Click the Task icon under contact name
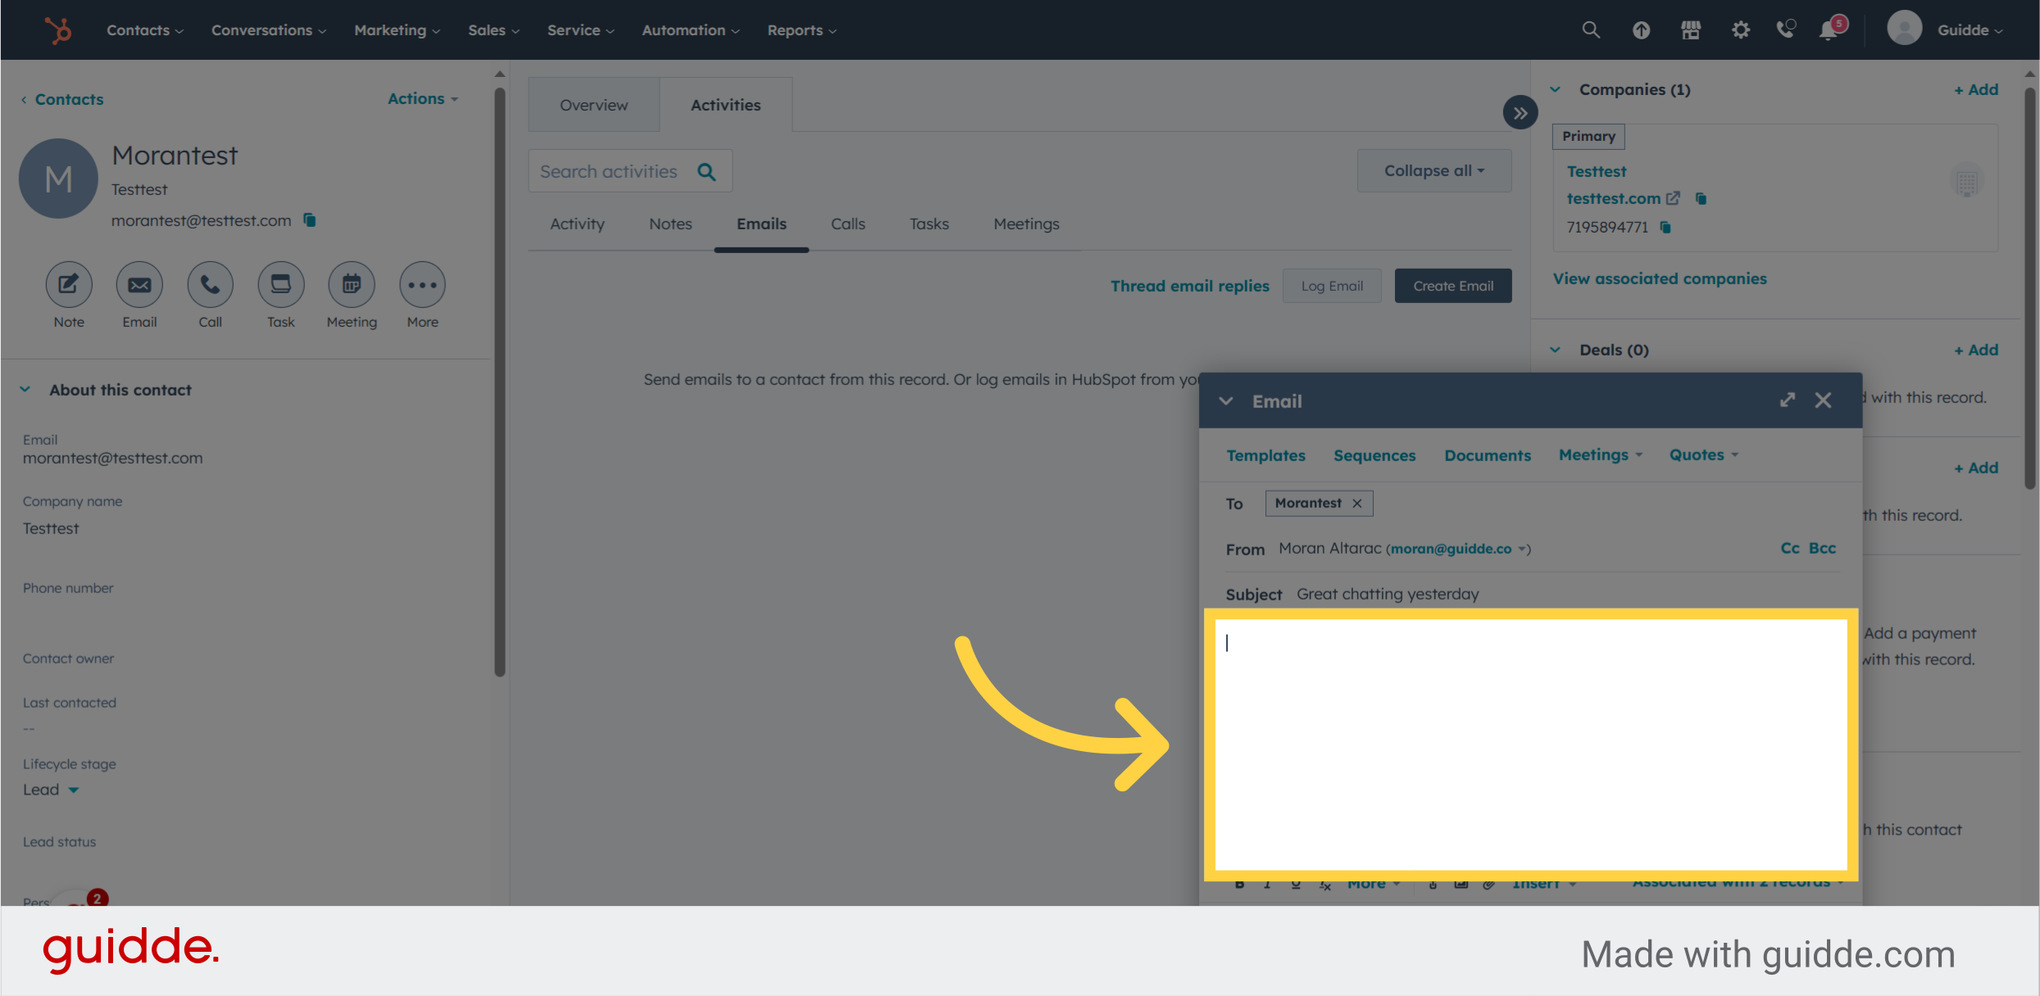This screenshot has width=2040, height=996. pyautogui.click(x=281, y=285)
